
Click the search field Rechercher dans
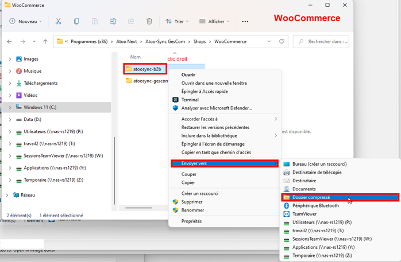tap(321, 41)
